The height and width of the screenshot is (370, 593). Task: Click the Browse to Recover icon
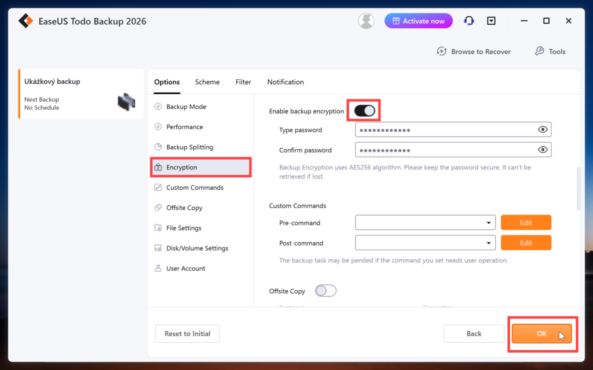point(442,51)
